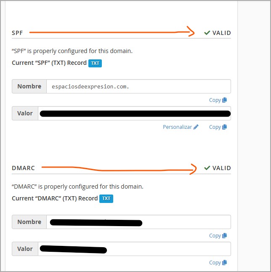The image size is (271, 272).
Task: Click the copy icon for DMARC Nombre
Action: click(225, 236)
